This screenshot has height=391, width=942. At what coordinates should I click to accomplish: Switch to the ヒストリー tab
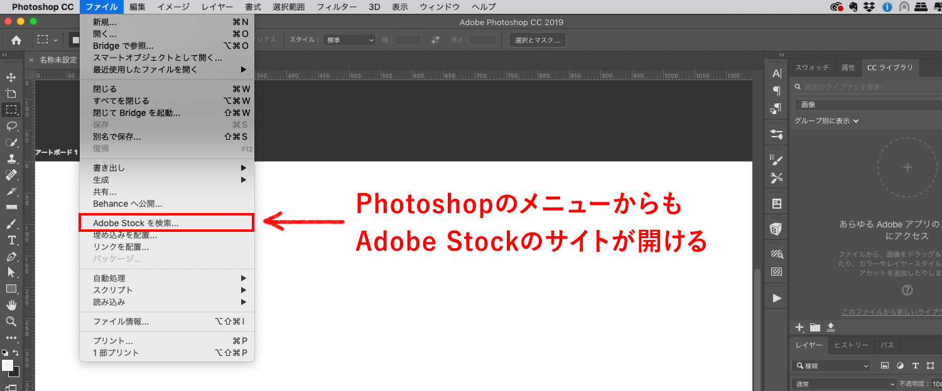tap(851, 345)
